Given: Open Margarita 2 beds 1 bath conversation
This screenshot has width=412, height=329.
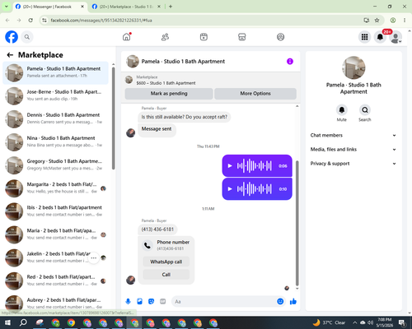Looking at the screenshot, I should (x=55, y=188).
